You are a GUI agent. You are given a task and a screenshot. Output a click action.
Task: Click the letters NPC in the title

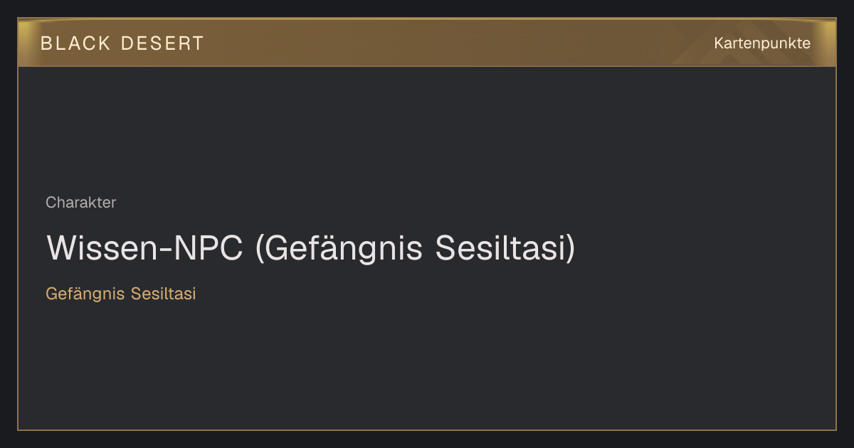coord(211,247)
